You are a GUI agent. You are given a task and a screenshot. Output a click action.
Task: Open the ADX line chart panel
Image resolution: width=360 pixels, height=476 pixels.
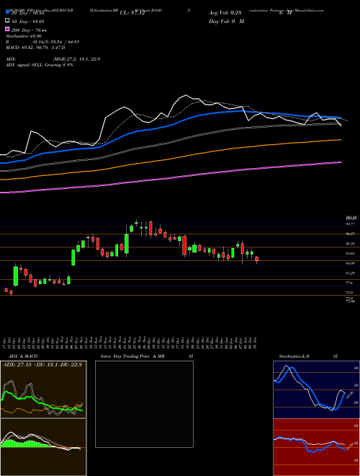[43, 389]
